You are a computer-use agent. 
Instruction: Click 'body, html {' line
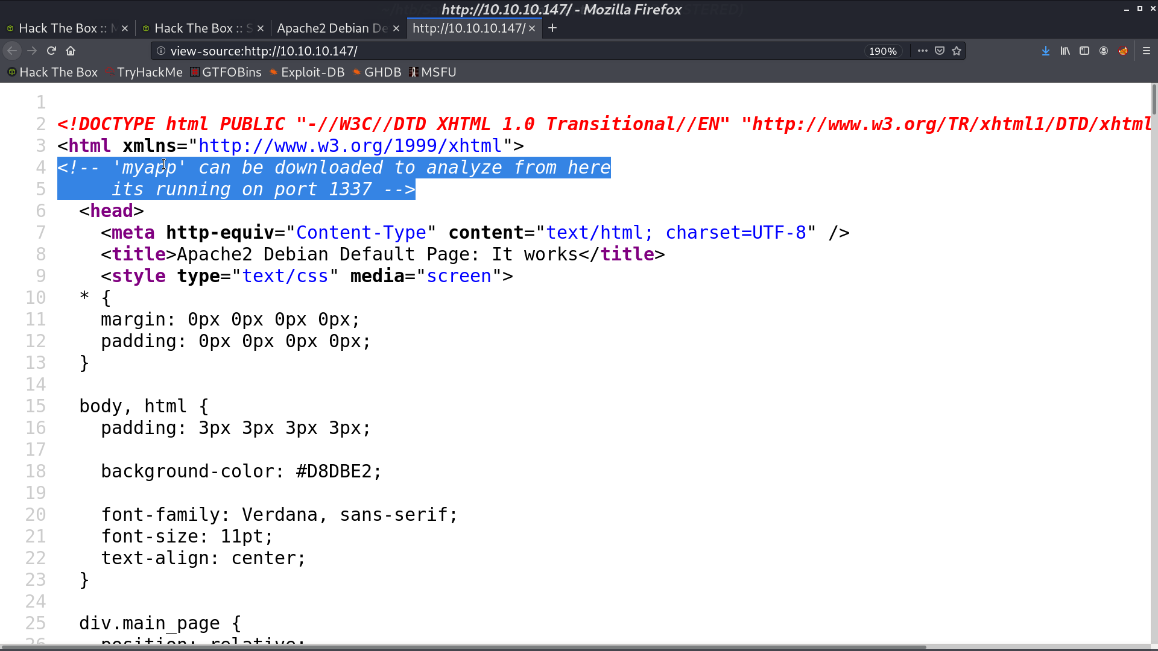tap(144, 406)
